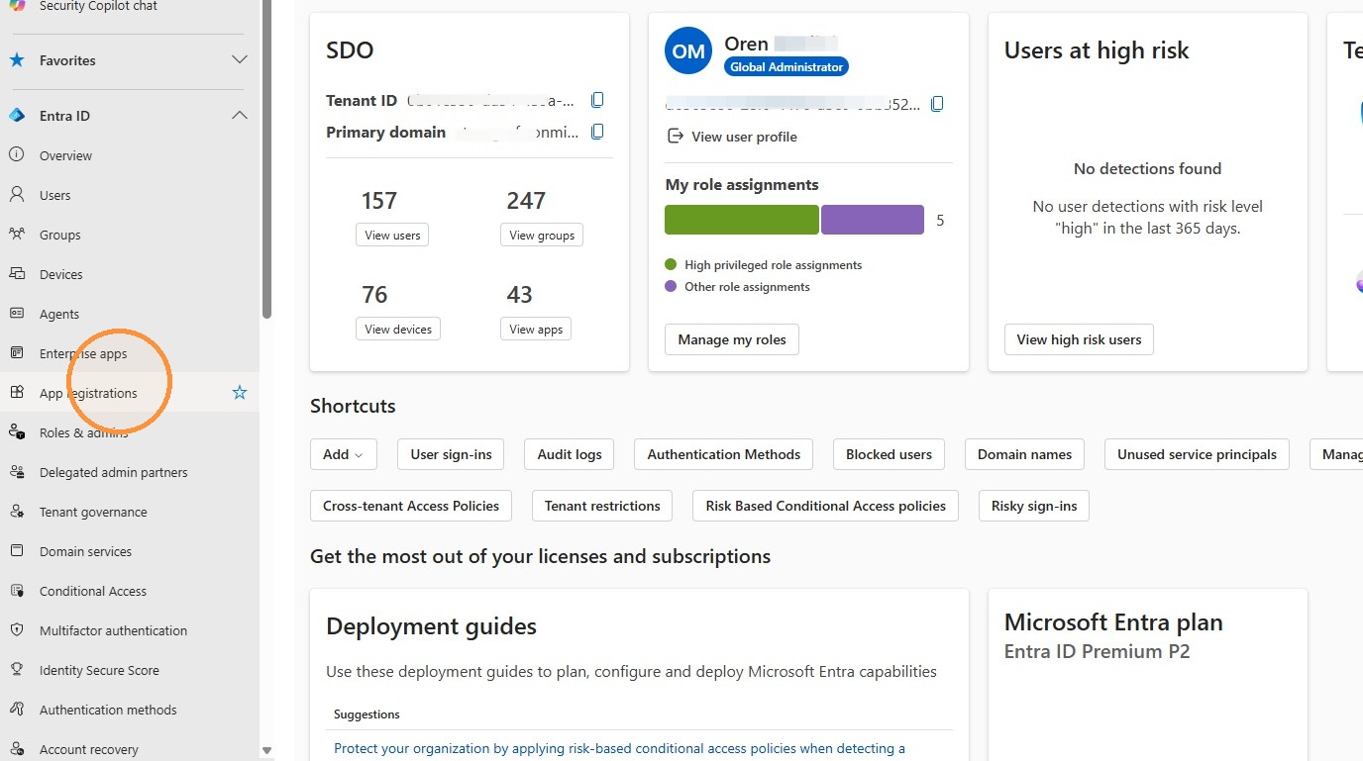Copy the user object ID
The width and height of the screenshot is (1363, 761).
(937, 104)
